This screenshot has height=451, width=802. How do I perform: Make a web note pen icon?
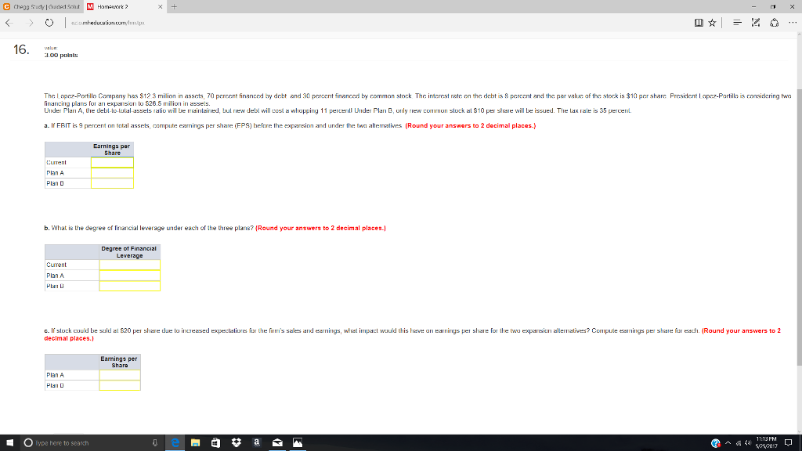756,23
